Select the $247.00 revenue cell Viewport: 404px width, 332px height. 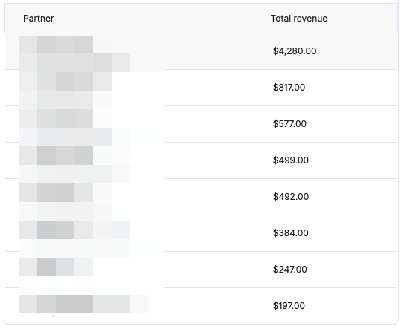pos(290,270)
